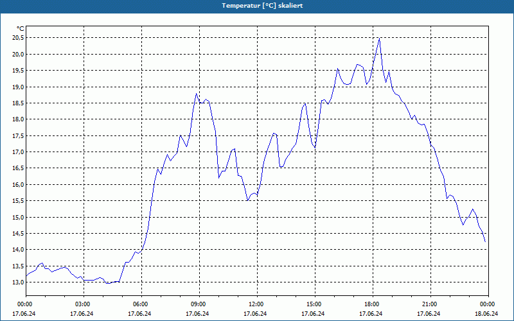Click the 14,5 y-axis label
The width and height of the screenshot is (514, 321).
coord(19,234)
